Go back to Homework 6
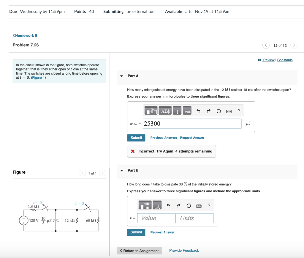 tap(25, 36)
